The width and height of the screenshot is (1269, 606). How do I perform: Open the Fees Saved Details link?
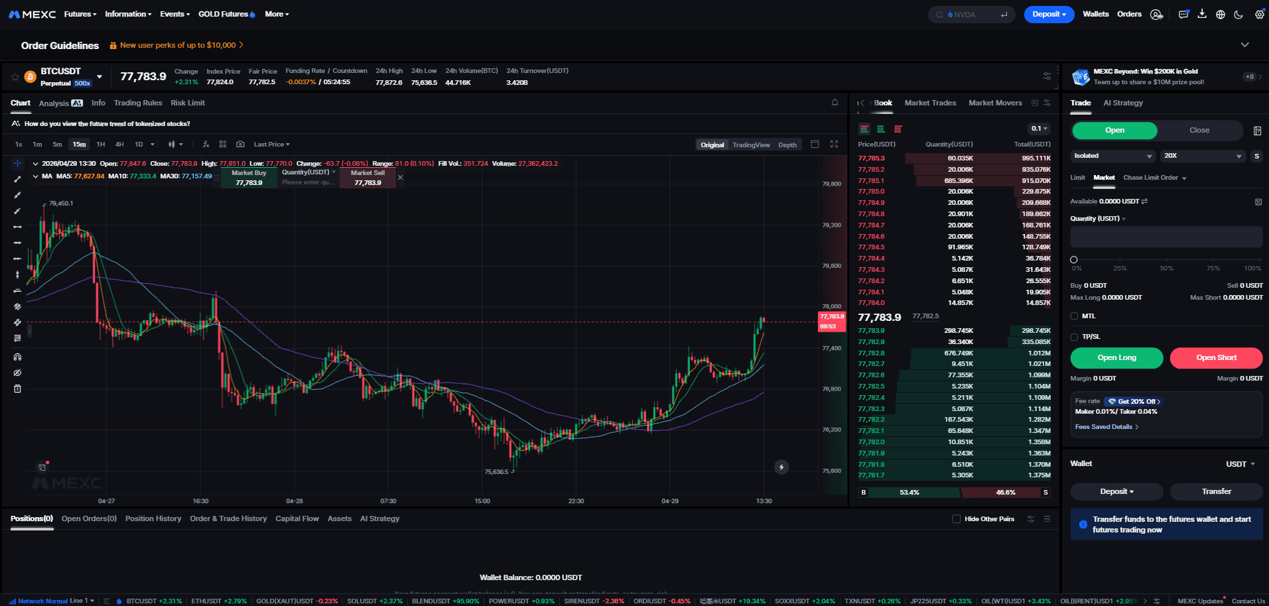tap(1106, 427)
